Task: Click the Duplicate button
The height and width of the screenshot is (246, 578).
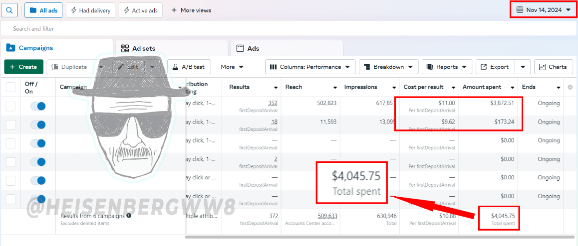Action: coord(70,67)
